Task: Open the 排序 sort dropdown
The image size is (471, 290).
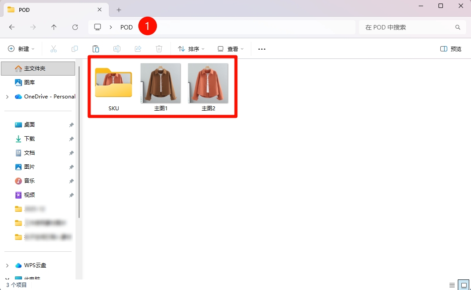Action: click(x=191, y=49)
